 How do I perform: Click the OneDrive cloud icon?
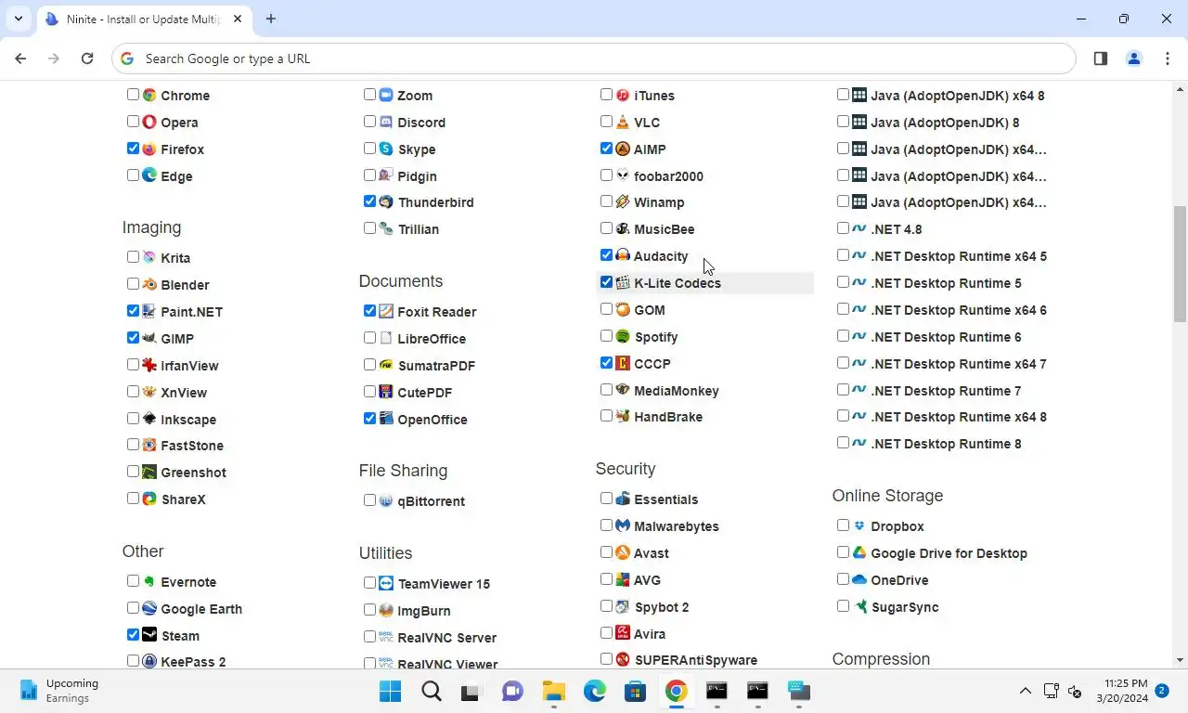[x=859, y=579]
